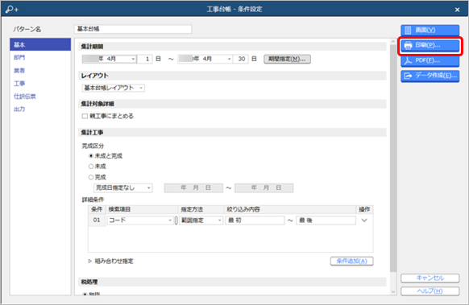
Task: Click the screen icon on 画面 button
Action: click(408, 30)
